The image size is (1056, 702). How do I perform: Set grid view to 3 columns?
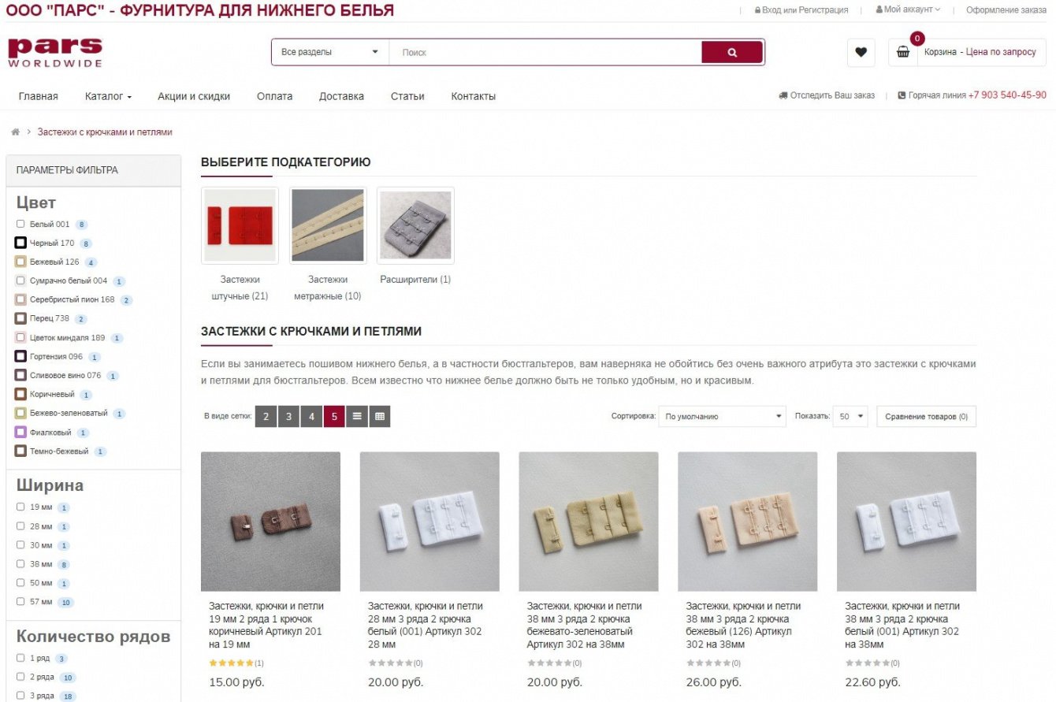[288, 416]
